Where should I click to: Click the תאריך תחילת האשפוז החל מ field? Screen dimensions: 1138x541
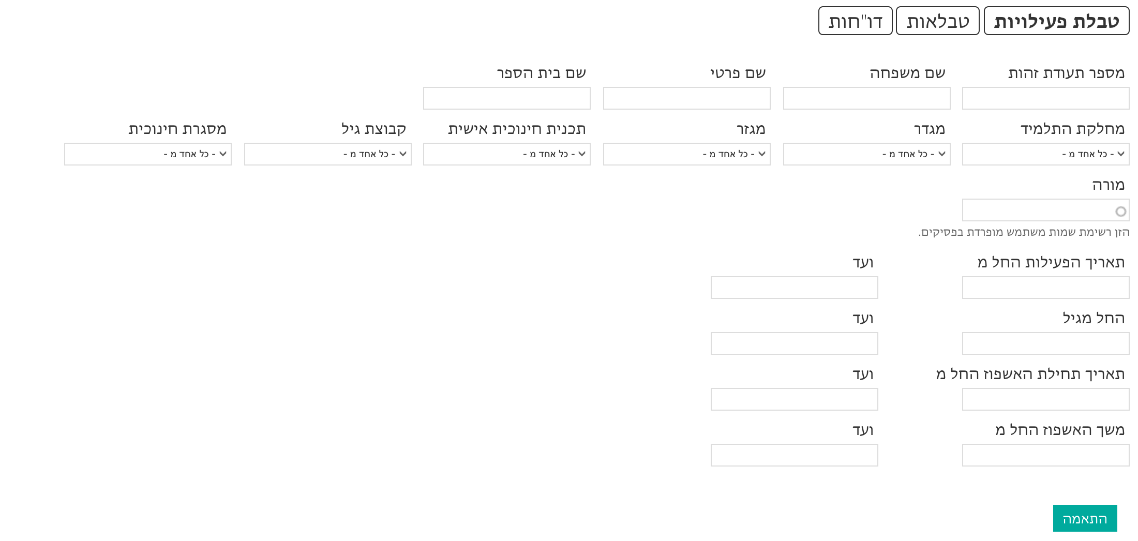pyautogui.click(x=1045, y=399)
